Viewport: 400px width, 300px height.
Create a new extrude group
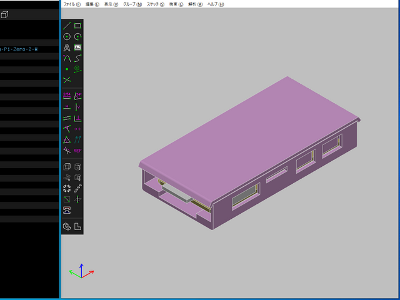(67, 167)
